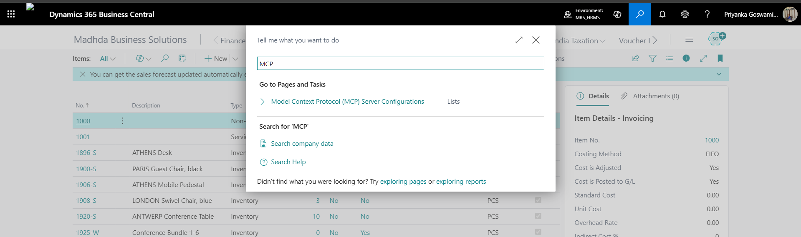Open Model Context Protocol (MCP) Server Configurations
This screenshot has width=801, height=237.
347,102
